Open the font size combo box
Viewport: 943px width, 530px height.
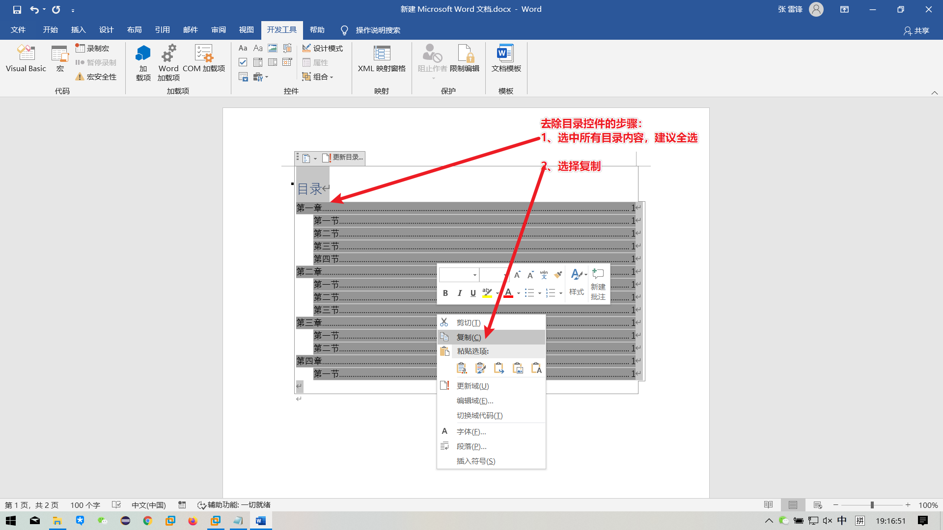(x=494, y=275)
